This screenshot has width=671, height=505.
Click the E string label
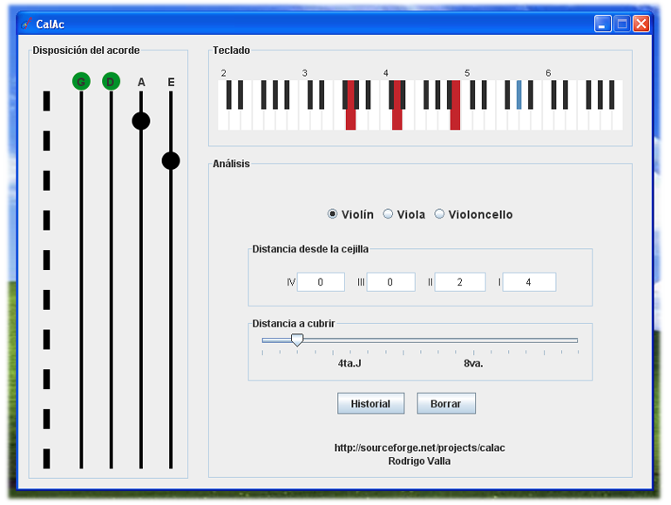tap(171, 82)
